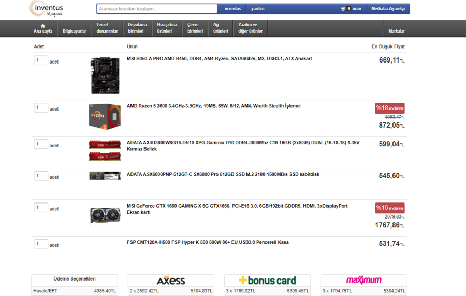Click the En Düşük Fiyat column header
This screenshot has width=466, height=296.
pos(388,46)
